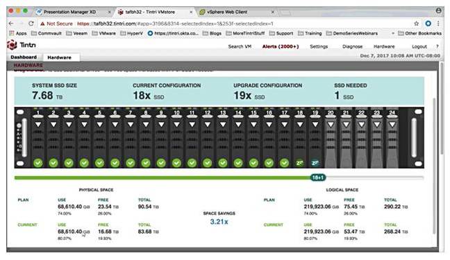Select drive slot 1 green check status
450x260 pixels.
click(x=38, y=163)
